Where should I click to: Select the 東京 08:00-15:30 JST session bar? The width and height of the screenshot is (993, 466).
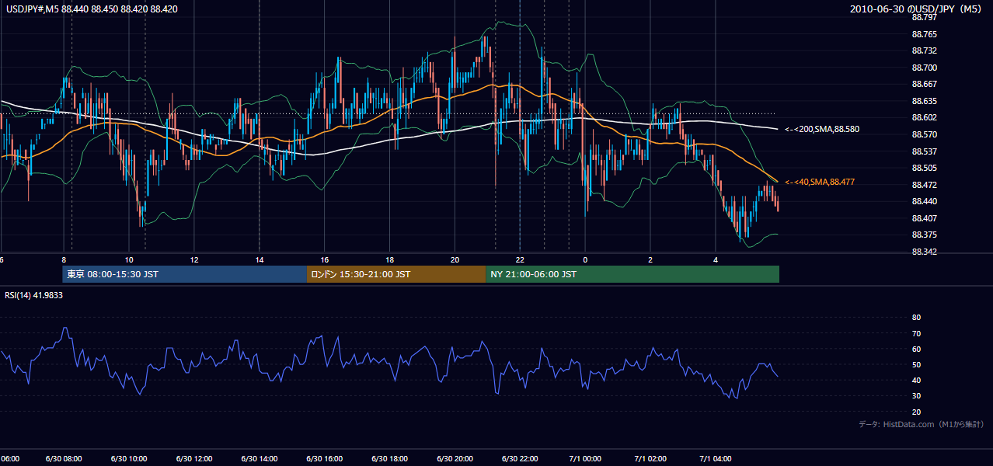tap(185, 274)
